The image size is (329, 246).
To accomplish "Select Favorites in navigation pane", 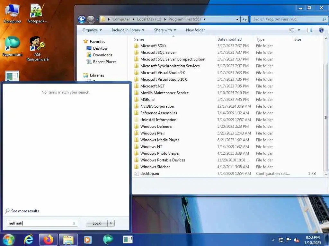I will (x=97, y=41).
